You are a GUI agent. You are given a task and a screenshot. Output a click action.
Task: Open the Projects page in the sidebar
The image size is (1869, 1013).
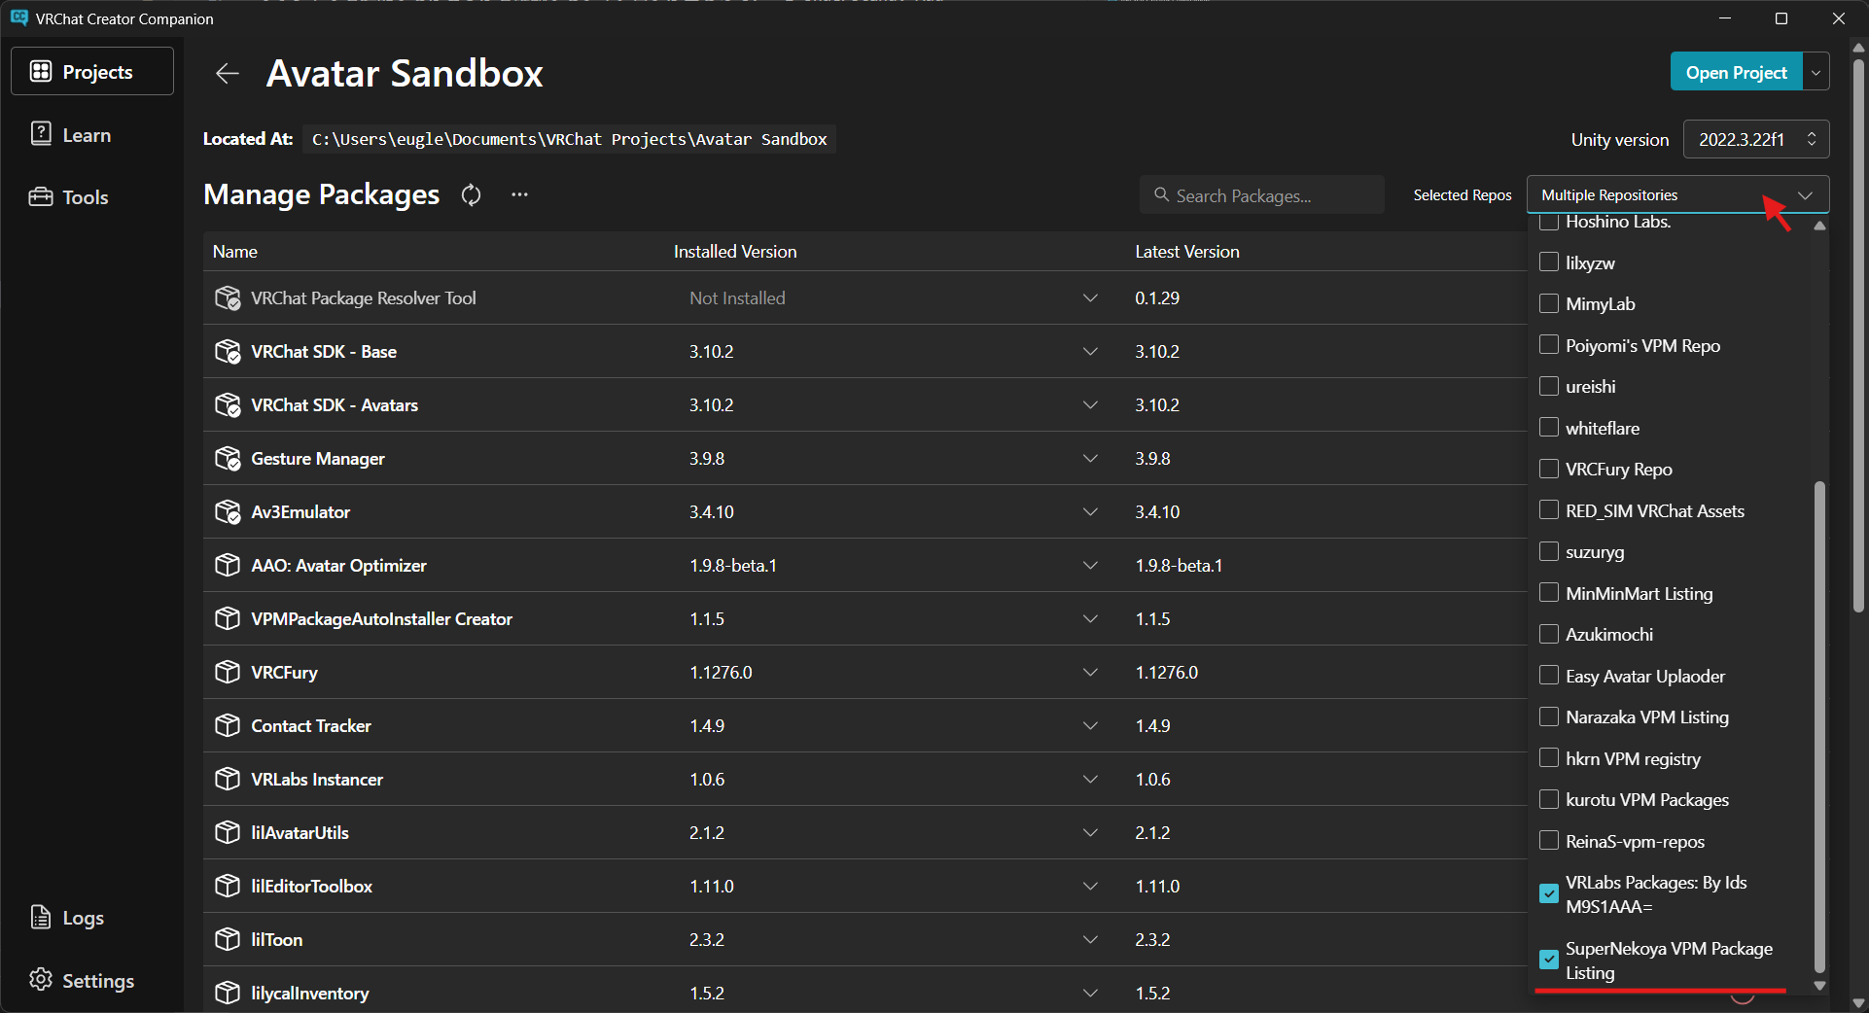click(92, 71)
